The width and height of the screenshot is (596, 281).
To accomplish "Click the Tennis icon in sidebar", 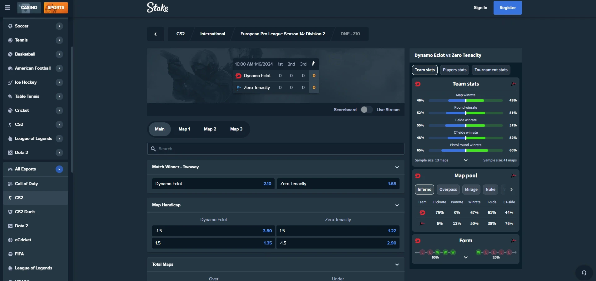I will (10, 40).
